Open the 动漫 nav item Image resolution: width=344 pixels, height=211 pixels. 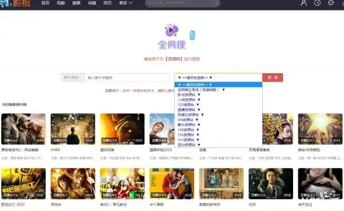click(x=92, y=3)
